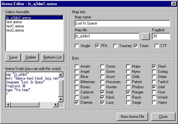Uncheck the Daemia bot checkbox
The height and width of the screenshot is (124, 178).
point(77,102)
